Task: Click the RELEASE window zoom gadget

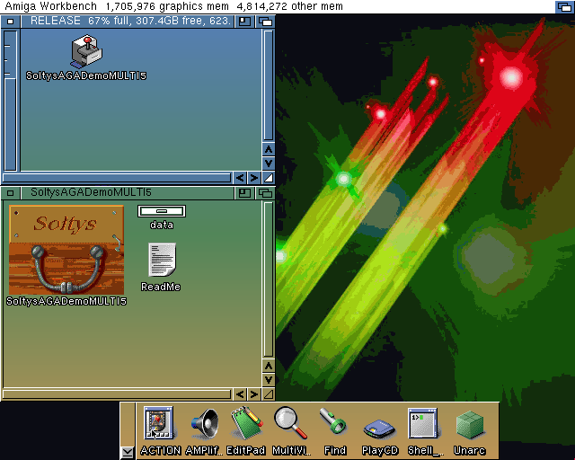Action: pos(244,22)
